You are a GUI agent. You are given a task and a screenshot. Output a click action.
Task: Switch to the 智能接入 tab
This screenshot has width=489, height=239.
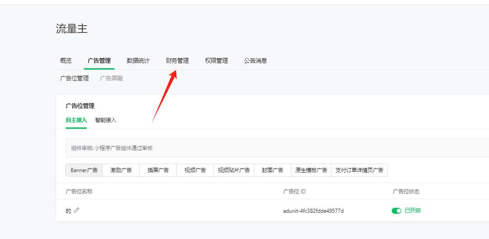(x=105, y=120)
